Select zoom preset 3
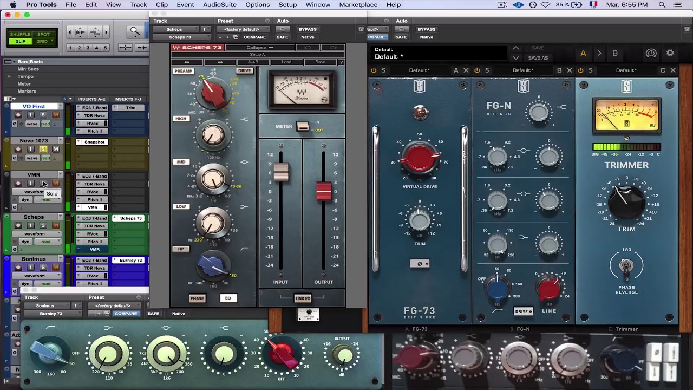 [x=88, y=48]
